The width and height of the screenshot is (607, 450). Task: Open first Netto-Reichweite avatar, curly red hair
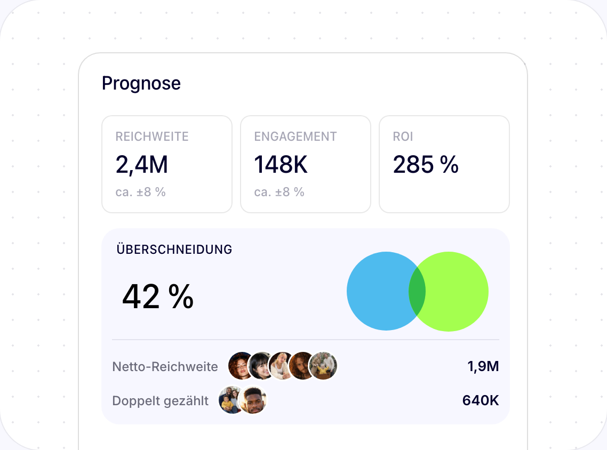point(239,366)
